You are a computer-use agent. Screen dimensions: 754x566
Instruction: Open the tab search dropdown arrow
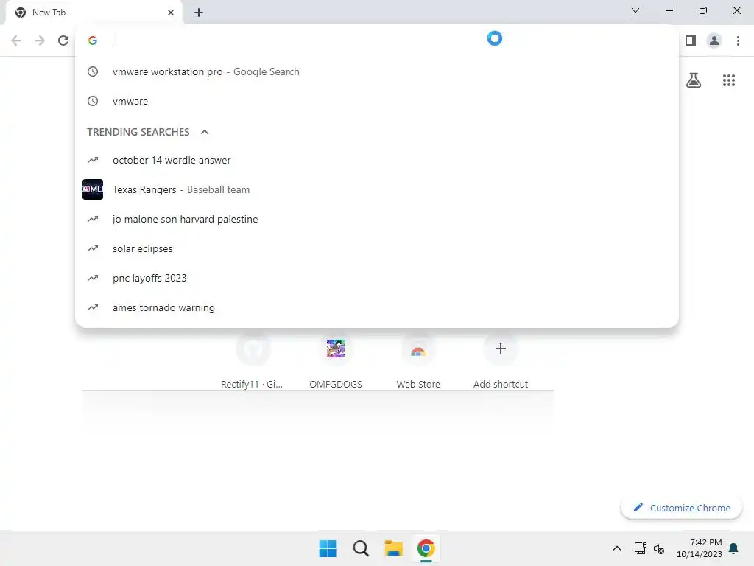pos(635,10)
